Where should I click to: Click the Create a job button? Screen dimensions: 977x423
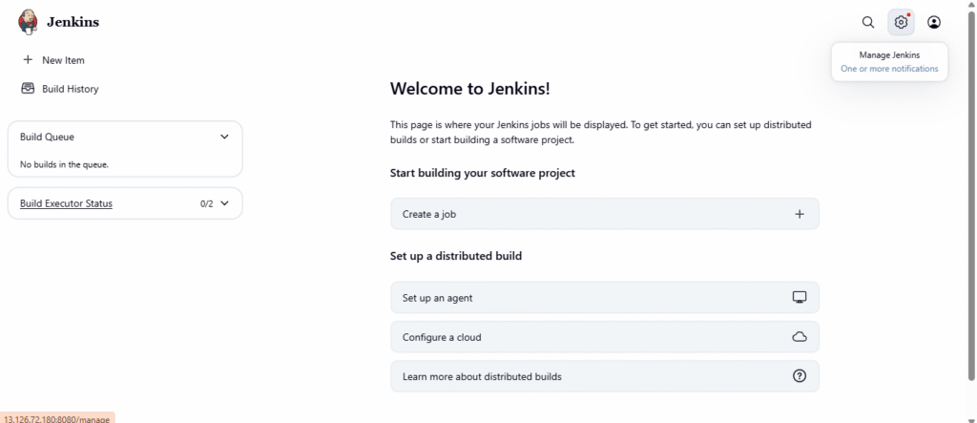click(604, 214)
